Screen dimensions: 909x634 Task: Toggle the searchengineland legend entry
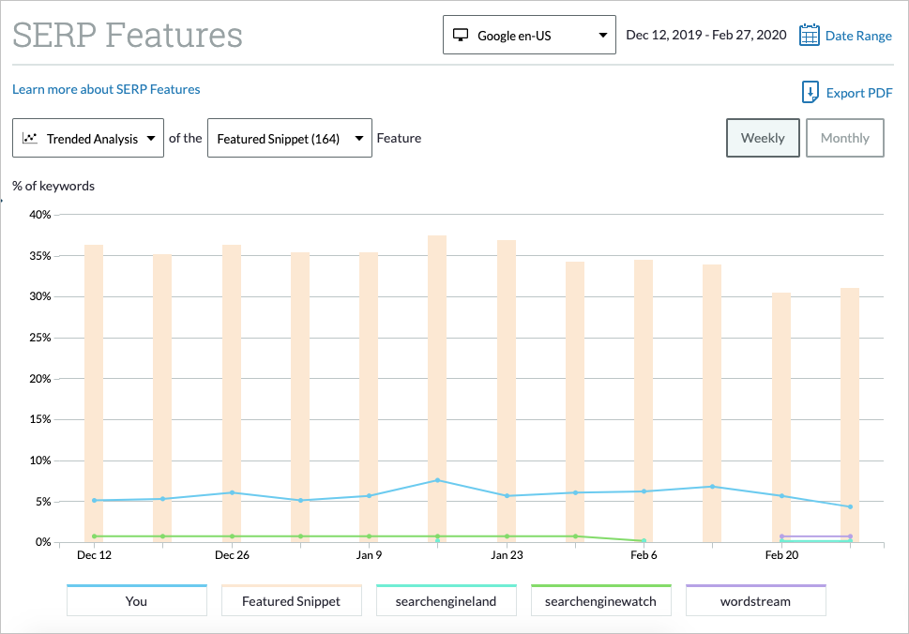pos(446,599)
